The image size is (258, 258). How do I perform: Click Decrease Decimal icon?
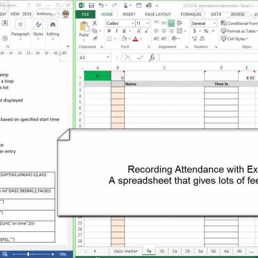point(202,39)
